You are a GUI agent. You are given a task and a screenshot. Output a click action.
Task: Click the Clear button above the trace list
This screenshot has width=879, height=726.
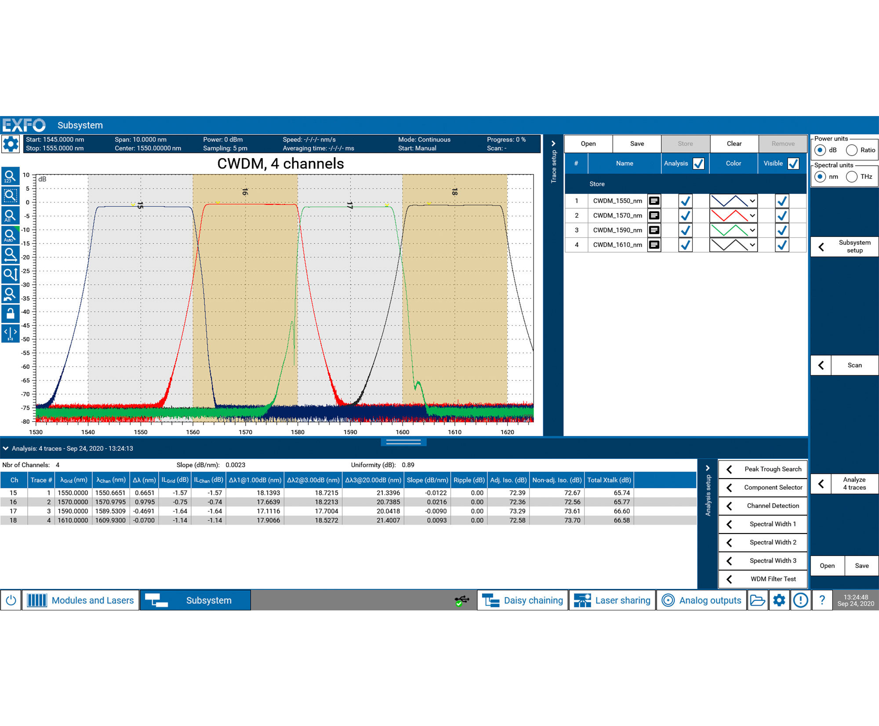pyautogui.click(x=734, y=143)
